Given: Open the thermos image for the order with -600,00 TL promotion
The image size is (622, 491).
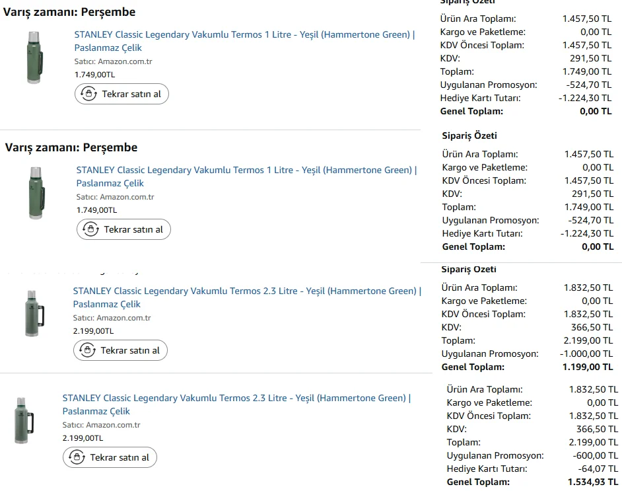Looking at the screenshot, I should pos(23,421).
